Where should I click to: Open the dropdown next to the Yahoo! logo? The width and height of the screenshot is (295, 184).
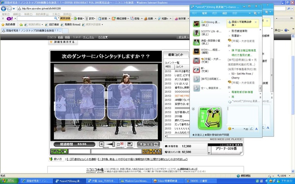pyautogui.click(x=15, y=19)
